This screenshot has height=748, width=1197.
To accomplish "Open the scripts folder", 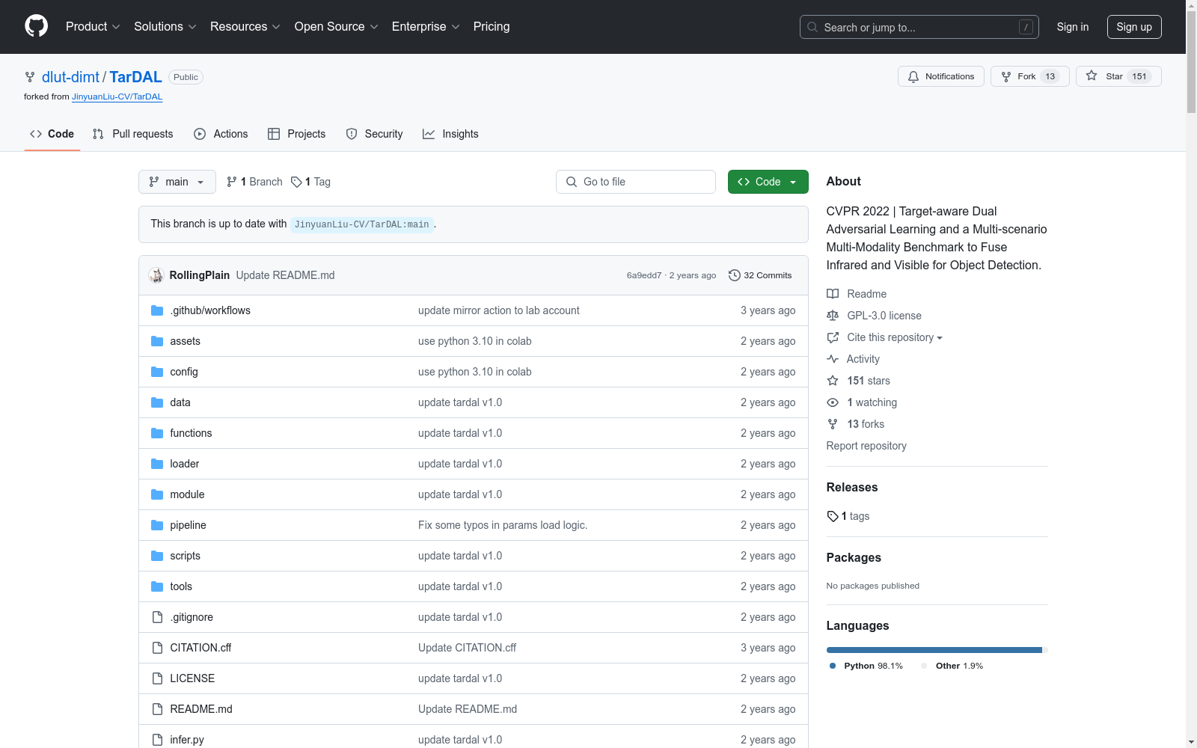I will (185, 556).
